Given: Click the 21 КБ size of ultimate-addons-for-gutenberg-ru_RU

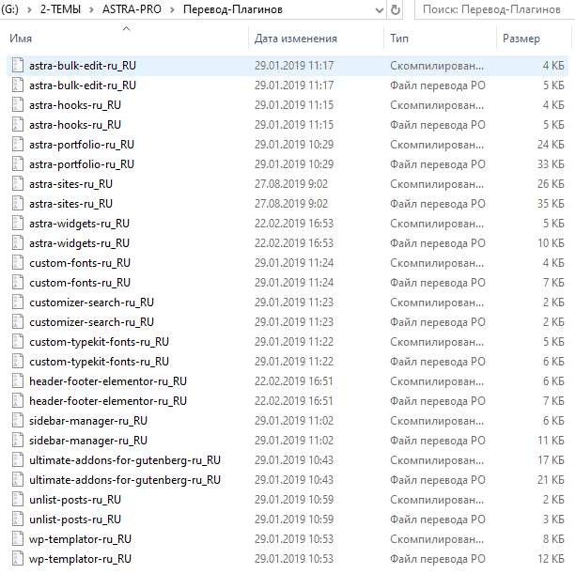Looking at the screenshot, I should click(551, 480).
